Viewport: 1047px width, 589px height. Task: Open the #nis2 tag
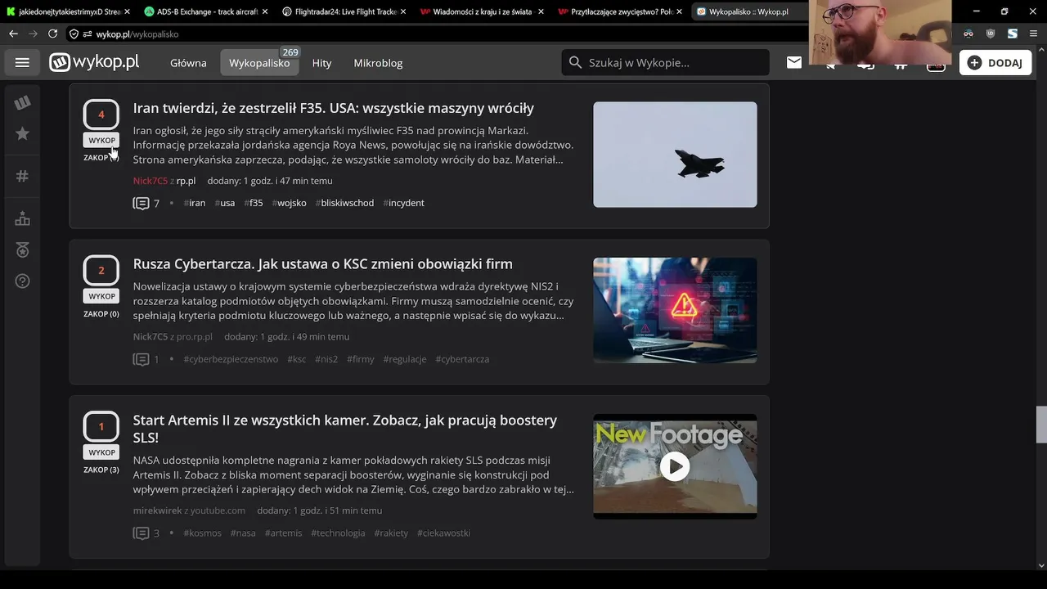326,359
